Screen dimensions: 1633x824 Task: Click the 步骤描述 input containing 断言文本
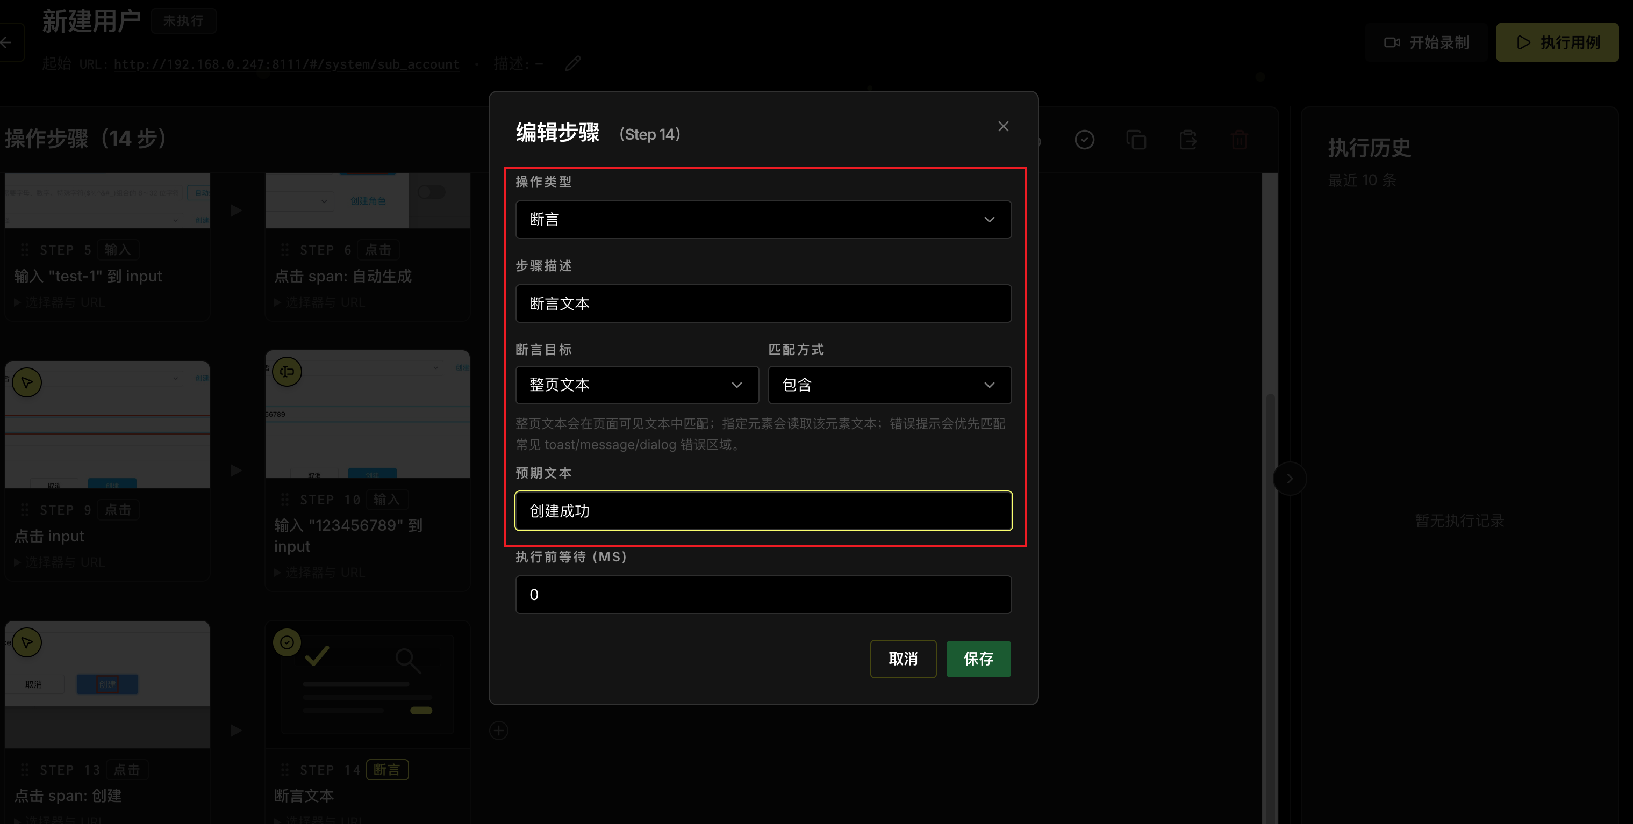coord(763,303)
